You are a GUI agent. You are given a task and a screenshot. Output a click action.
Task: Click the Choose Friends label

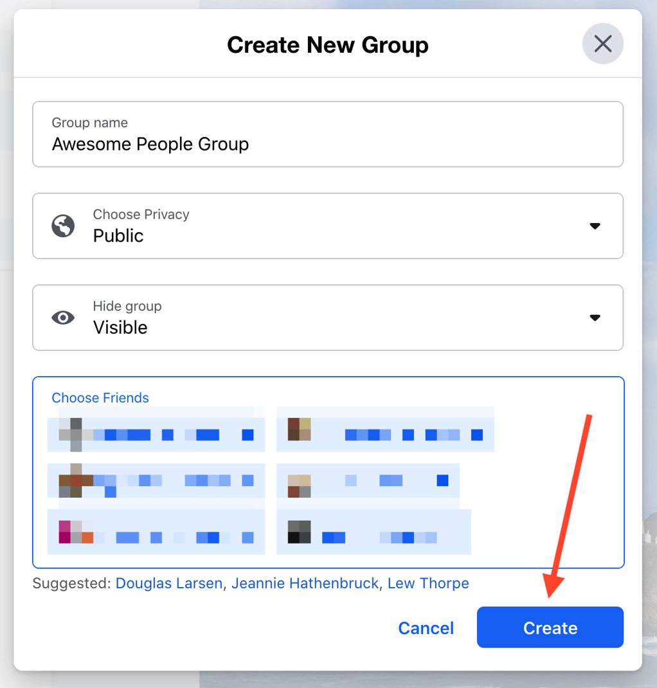click(x=100, y=397)
